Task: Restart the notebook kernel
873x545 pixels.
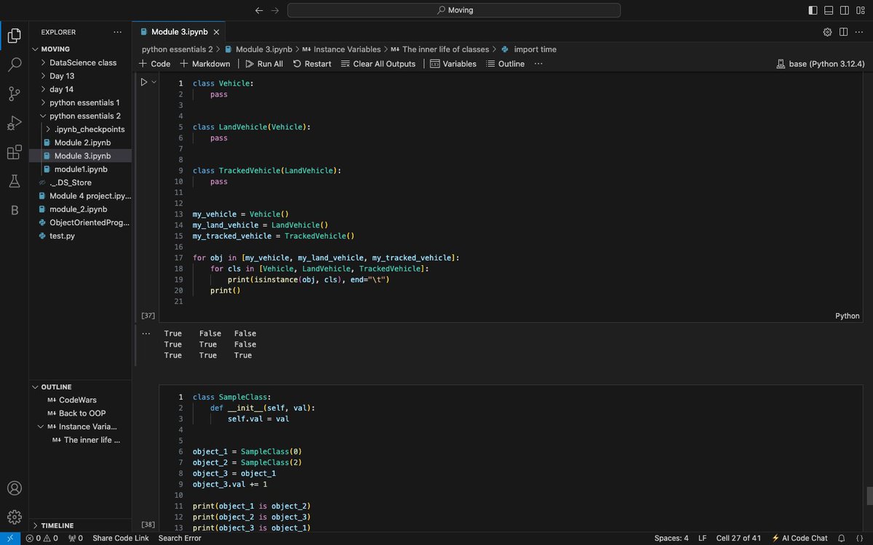Action: 311,64
